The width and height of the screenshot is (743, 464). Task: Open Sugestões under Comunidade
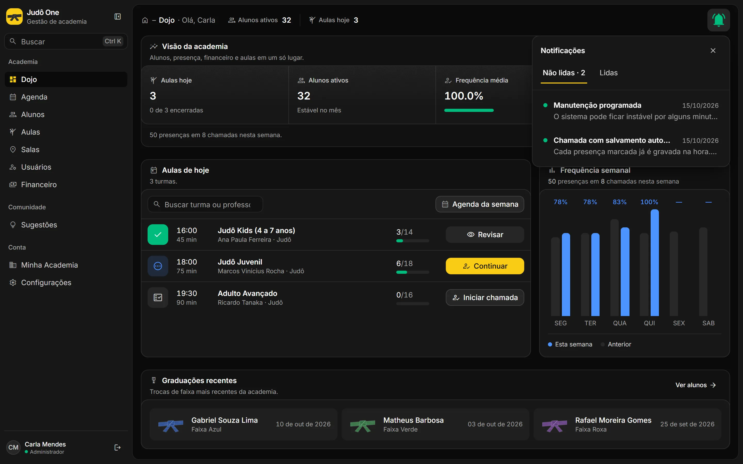pos(66,225)
